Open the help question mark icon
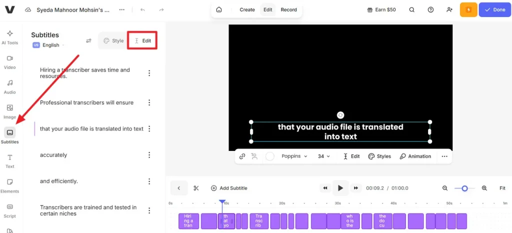Image resolution: width=512 pixels, height=233 pixels. pos(430,10)
